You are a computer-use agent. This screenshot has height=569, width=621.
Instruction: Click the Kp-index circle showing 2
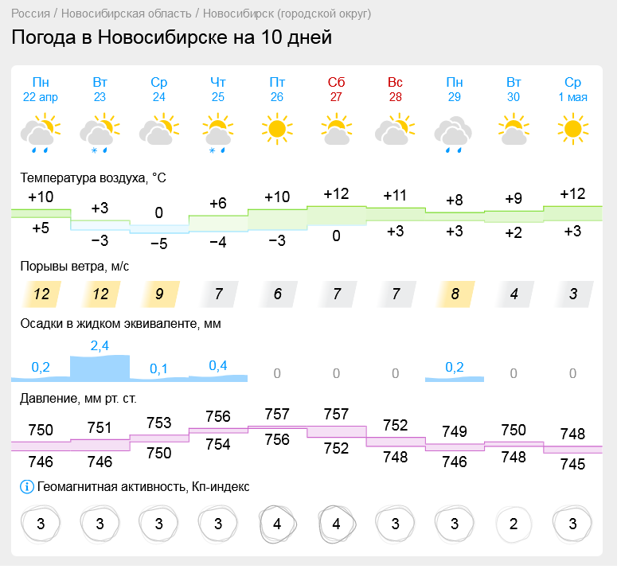coord(514,524)
